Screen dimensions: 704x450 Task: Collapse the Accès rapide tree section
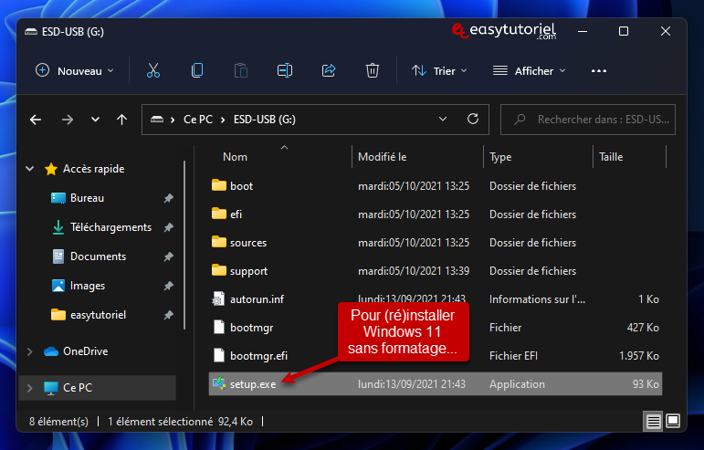coord(29,169)
